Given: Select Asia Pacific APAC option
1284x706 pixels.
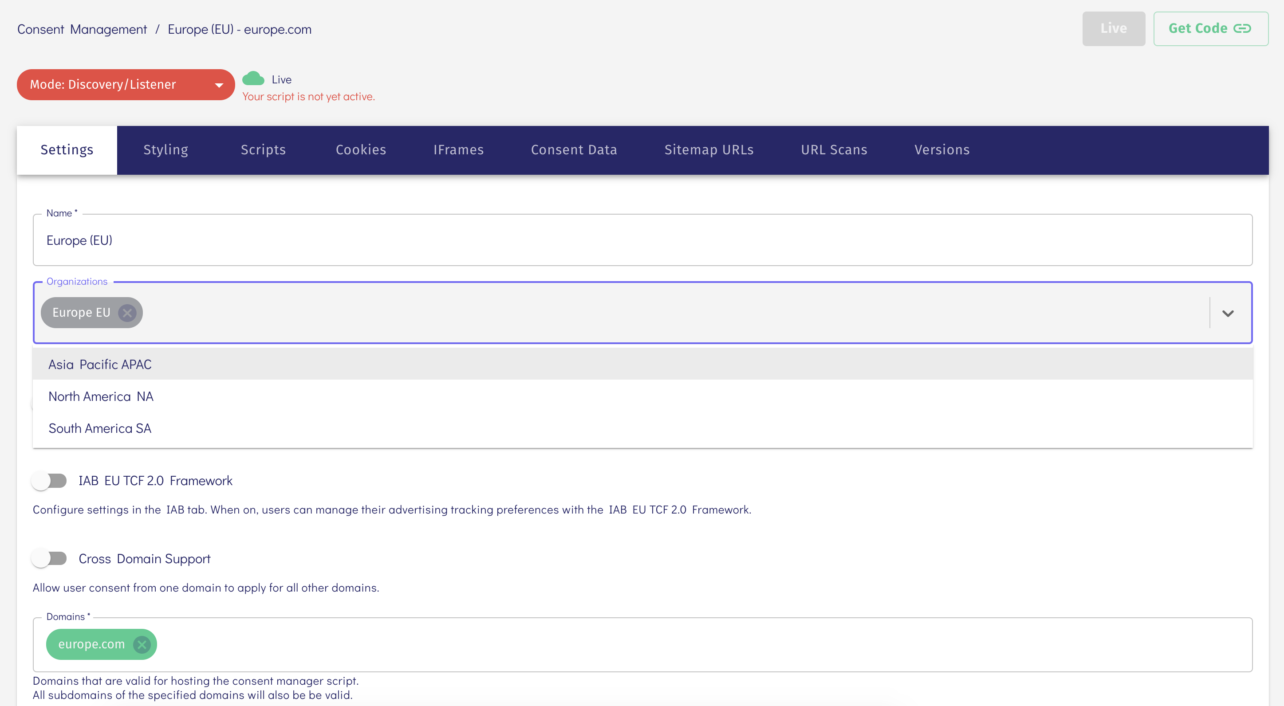Looking at the screenshot, I should coord(100,364).
